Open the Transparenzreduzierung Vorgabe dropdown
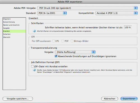This screenshot has height=103, width=140. (75, 52)
